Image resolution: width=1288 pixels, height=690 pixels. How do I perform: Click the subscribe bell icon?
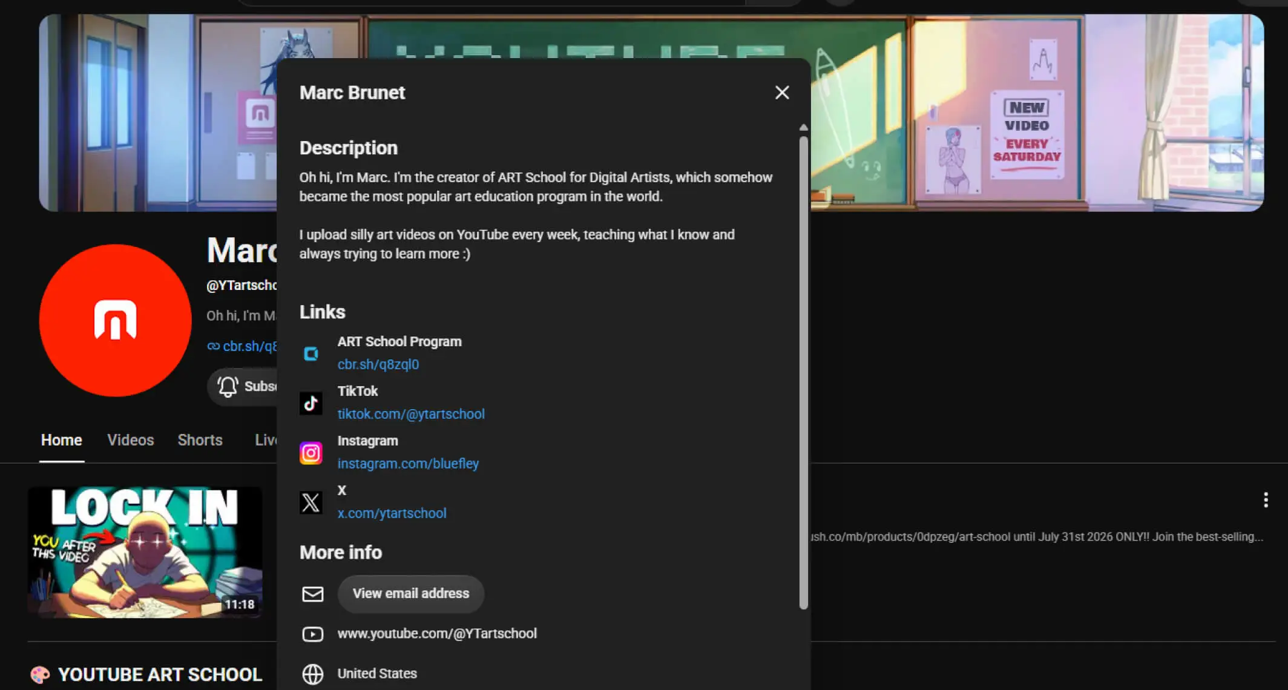click(x=228, y=386)
